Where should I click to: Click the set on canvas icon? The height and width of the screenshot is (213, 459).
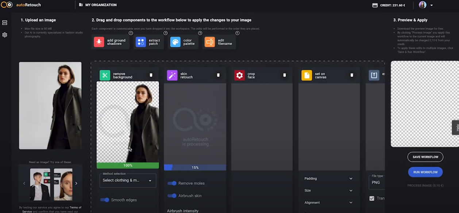coord(307,75)
